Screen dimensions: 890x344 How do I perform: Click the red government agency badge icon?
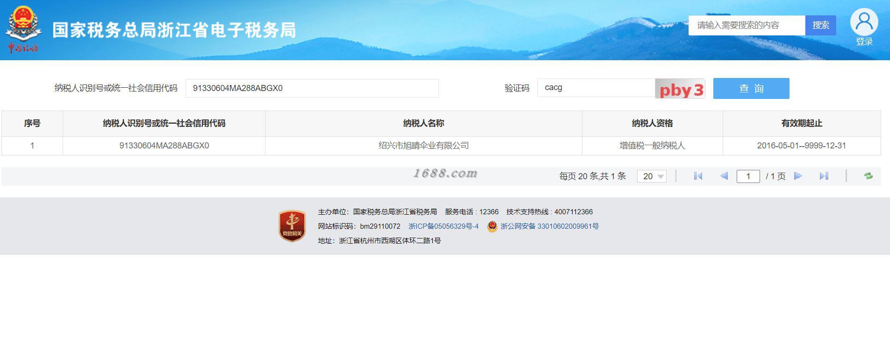[x=292, y=226]
